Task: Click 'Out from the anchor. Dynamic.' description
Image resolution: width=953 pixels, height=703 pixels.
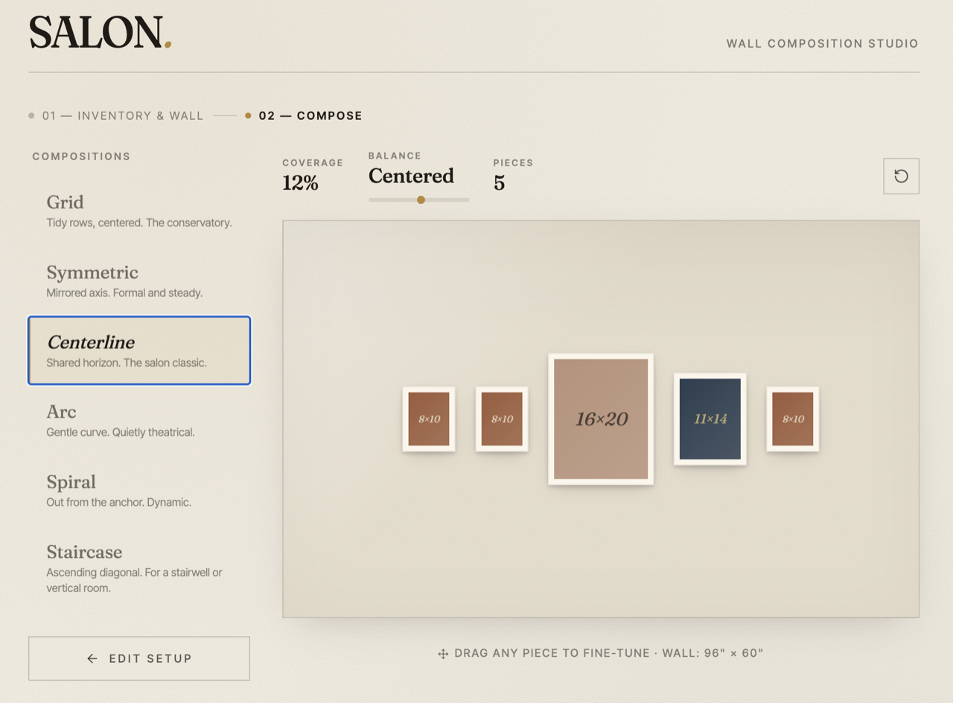Action: pyautogui.click(x=119, y=502)
